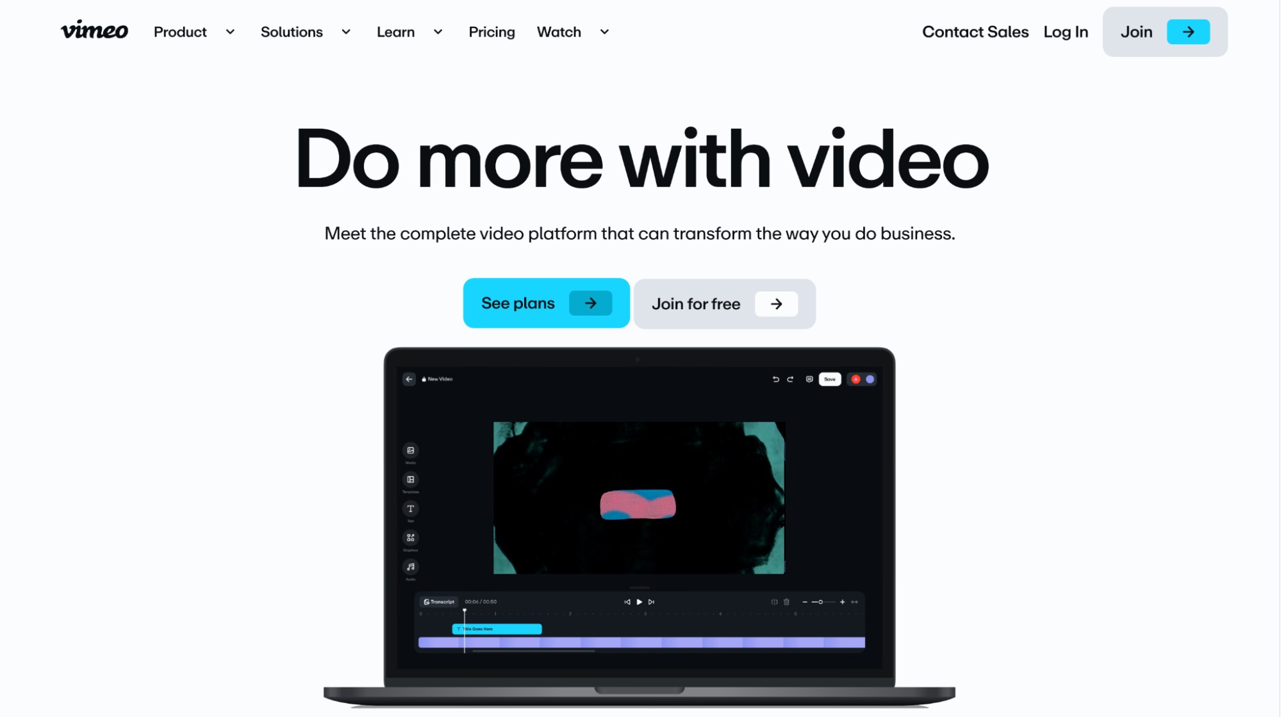This screenshot has width=1281, height=717.
Task: Toggle the blue color button in toolbar
Action: 870,380
